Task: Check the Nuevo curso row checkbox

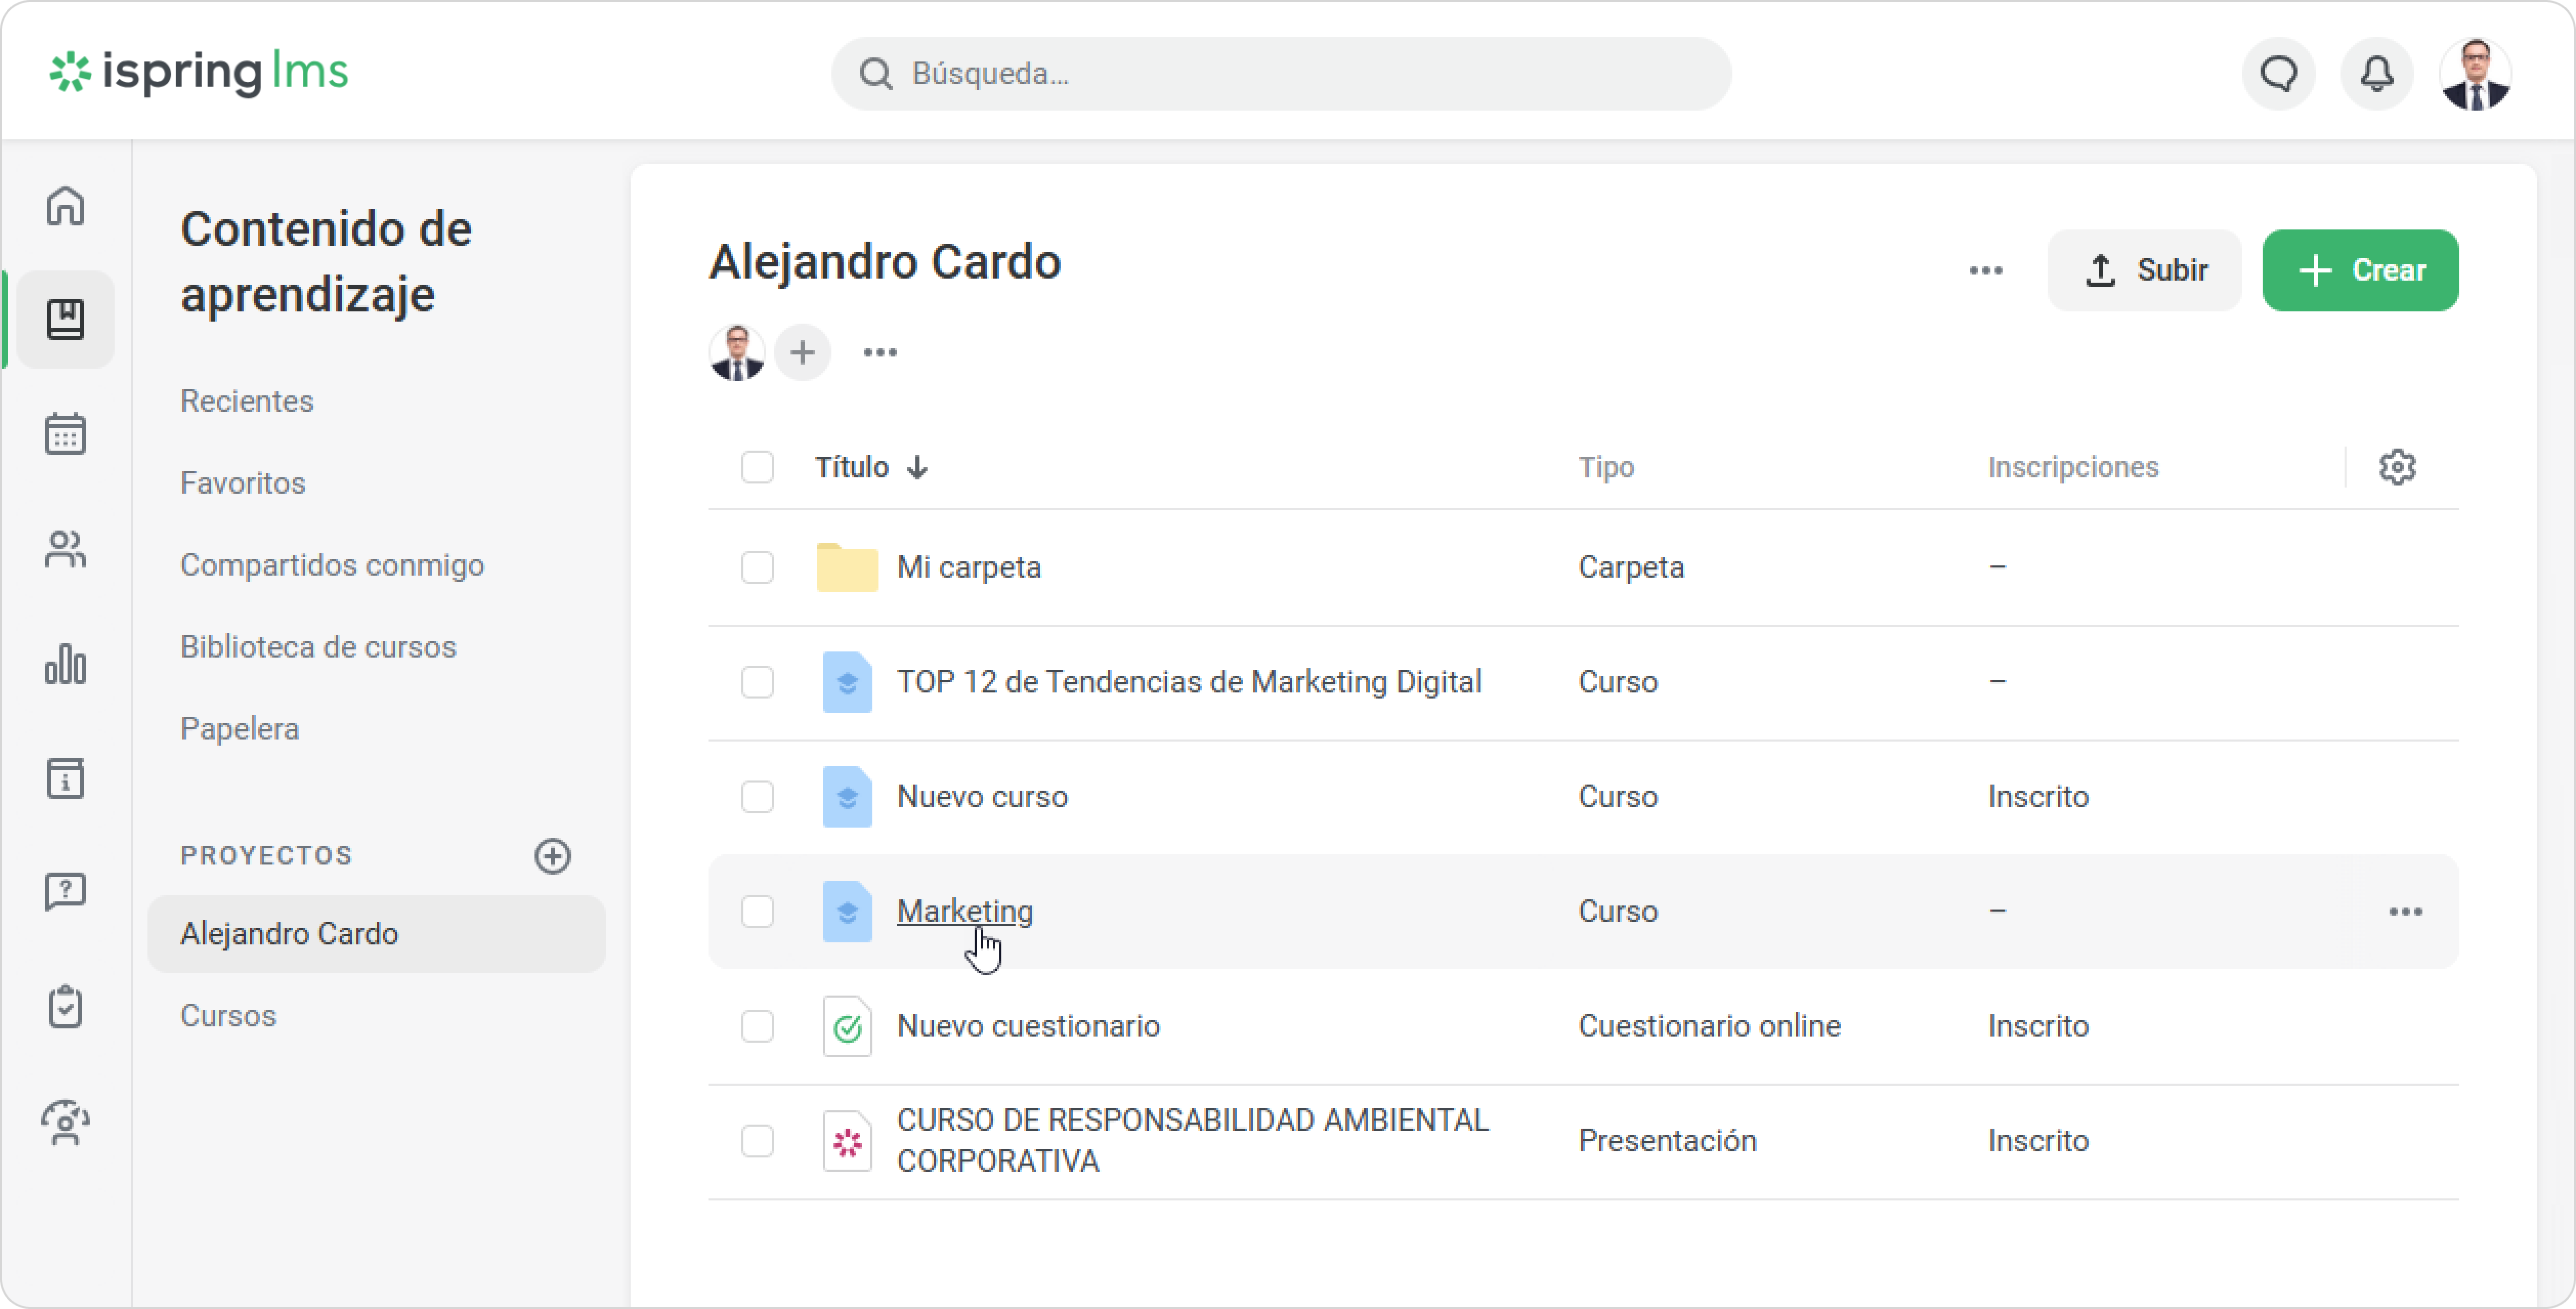Action: (757, 796)
